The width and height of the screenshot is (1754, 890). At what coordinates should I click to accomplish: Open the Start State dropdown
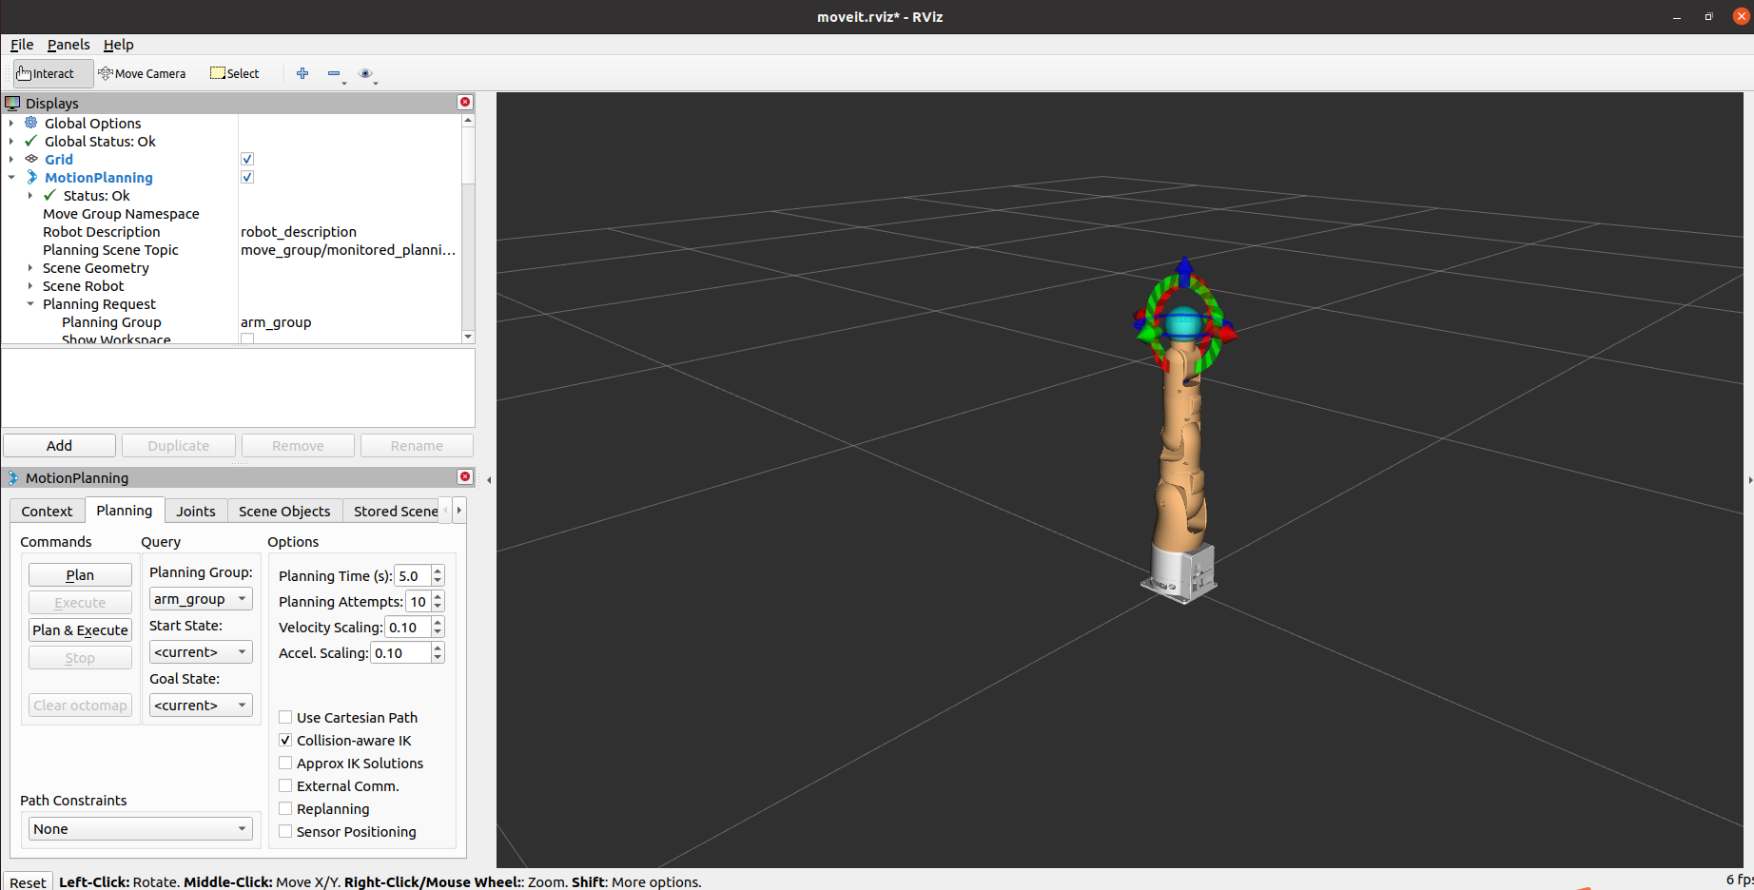201,651
